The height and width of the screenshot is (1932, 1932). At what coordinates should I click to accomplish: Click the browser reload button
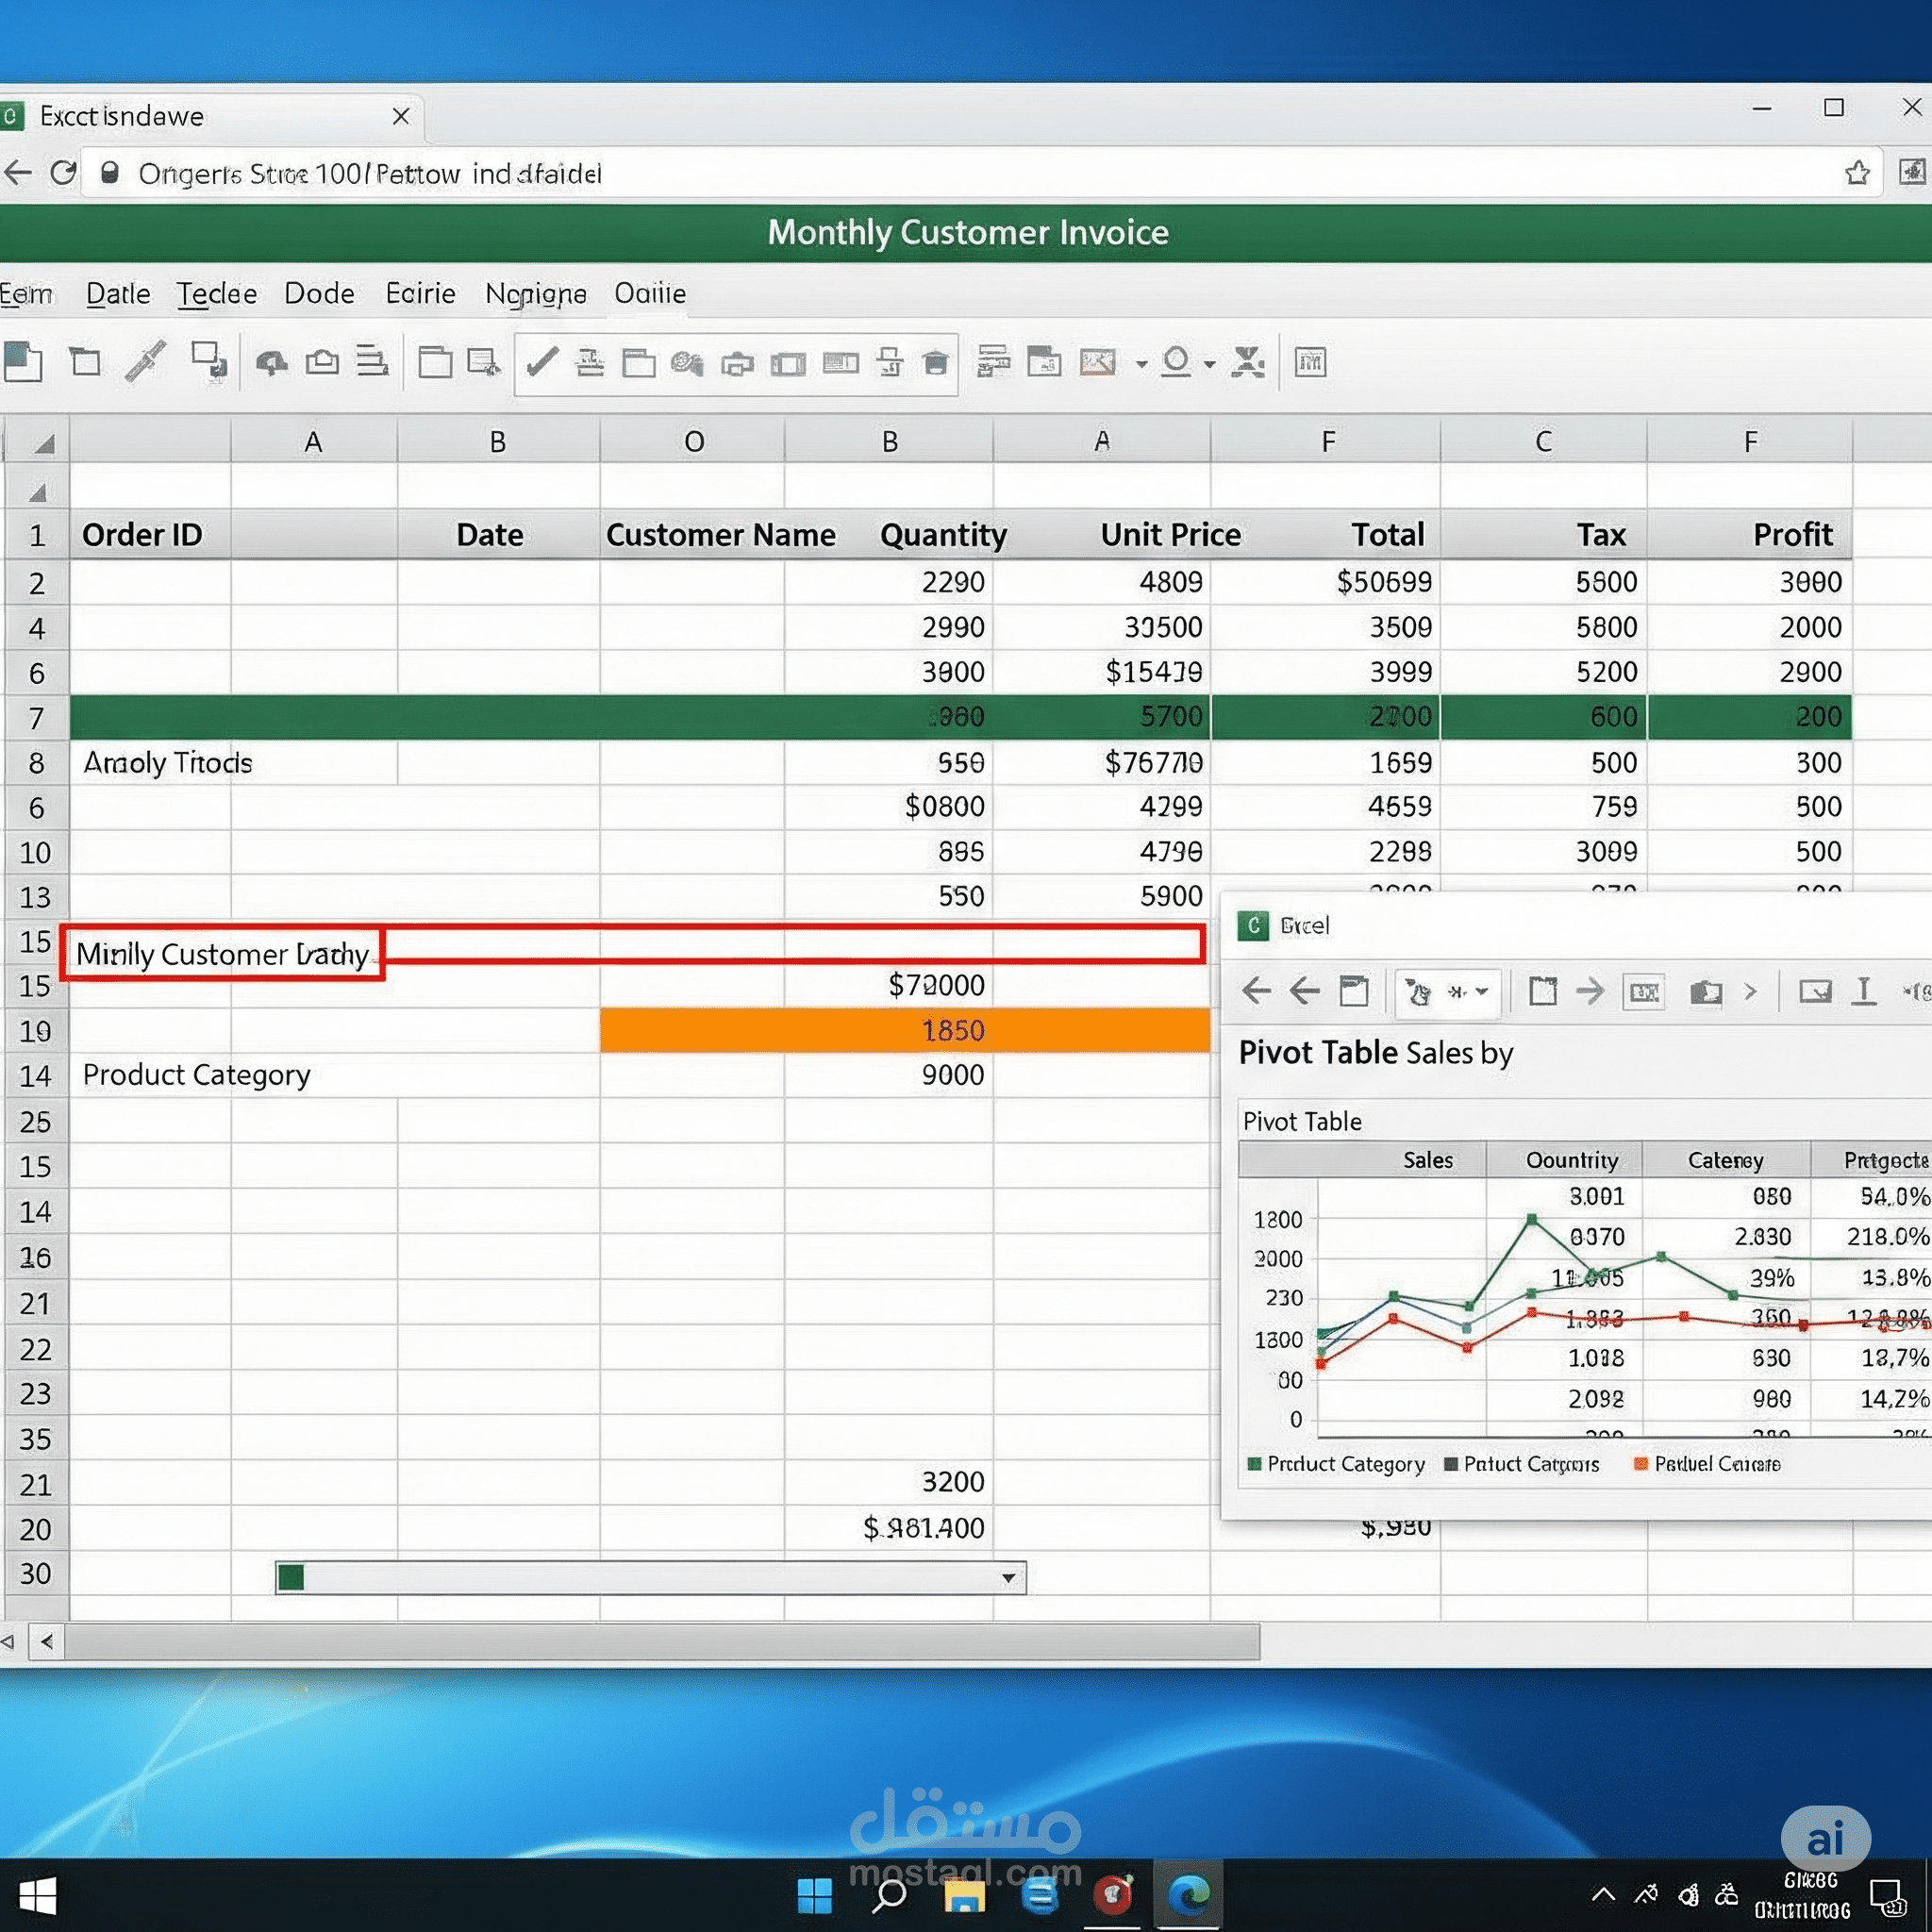point(63,172)
